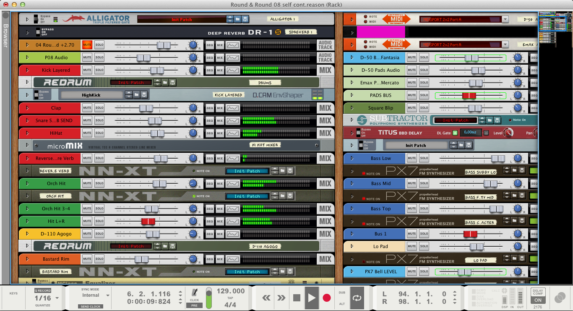Screen dimensions: 573x311
Task: Click the level fader on Bus 1 channel
Action: [470, 234]
